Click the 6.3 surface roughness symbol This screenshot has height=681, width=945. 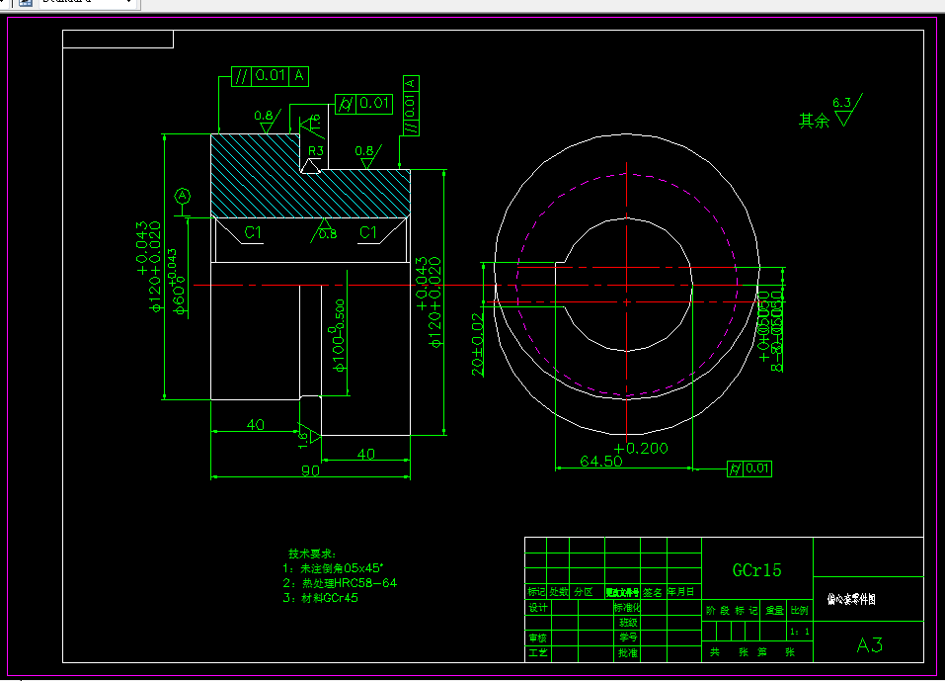click(847, 110)
